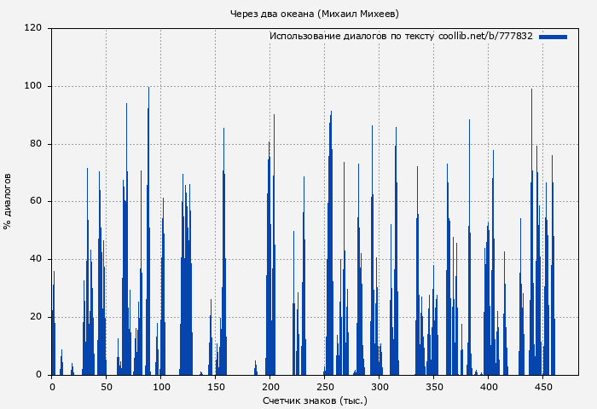Click the '50' tick label on x-axis
The height and width of the screenshot is (409, 597).
coord(107,386)
